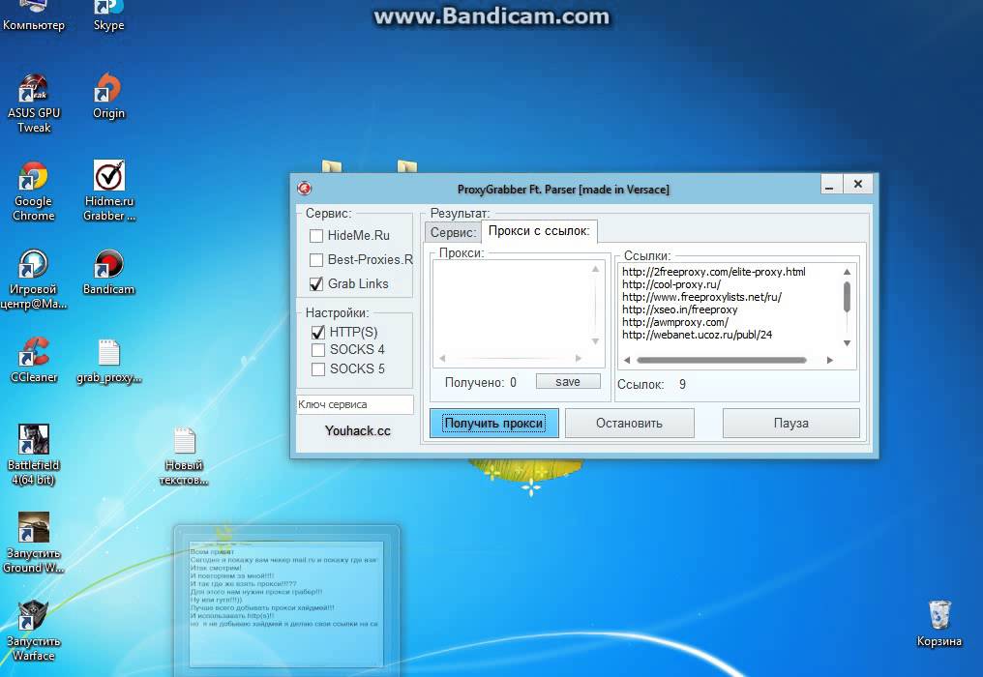Open the Skype desktop shortcut
Viewport: 983px width, 677px height.
pos(108,16)
